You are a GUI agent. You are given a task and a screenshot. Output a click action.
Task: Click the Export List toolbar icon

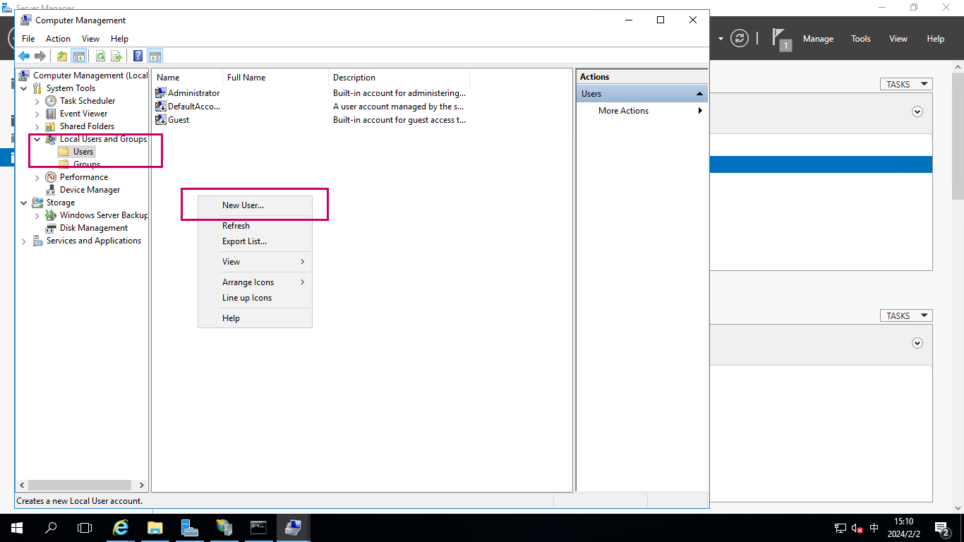[x=116, y=56]
